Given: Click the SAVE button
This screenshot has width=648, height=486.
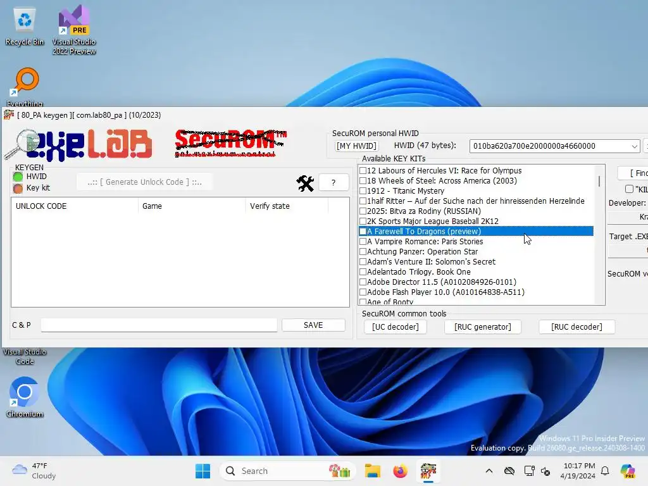Looking at the screenshot, I should [x=313, y=325].
